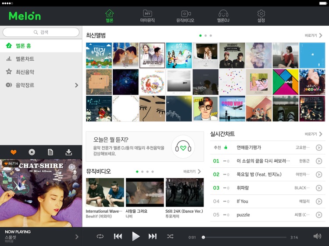Click the playback progress slider

coord(244,237)
